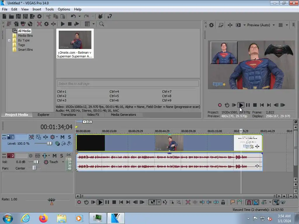Viewport: 299px width, 224px height.
Task: Create a new project from main toolbar
Action: (x=4, y=16)
